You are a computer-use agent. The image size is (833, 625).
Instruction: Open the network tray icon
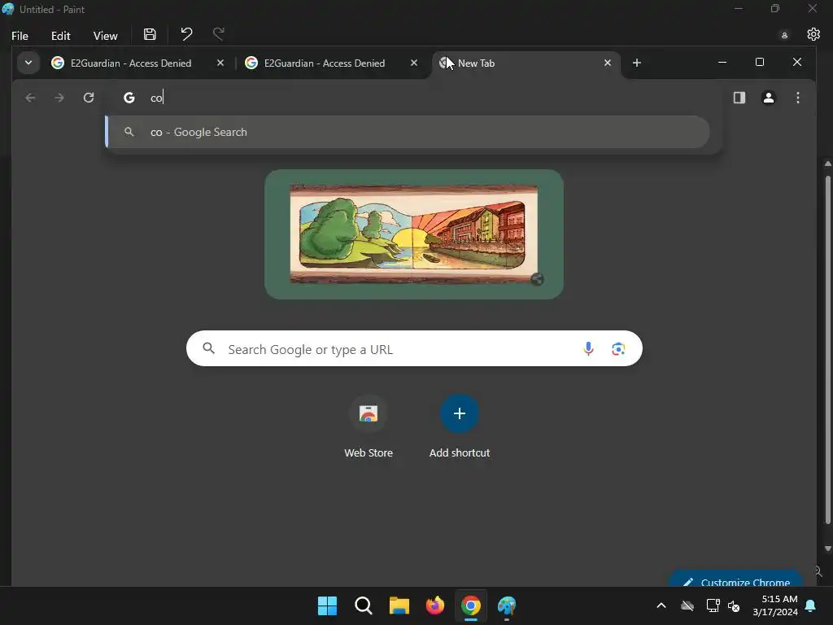click(713, 605)
